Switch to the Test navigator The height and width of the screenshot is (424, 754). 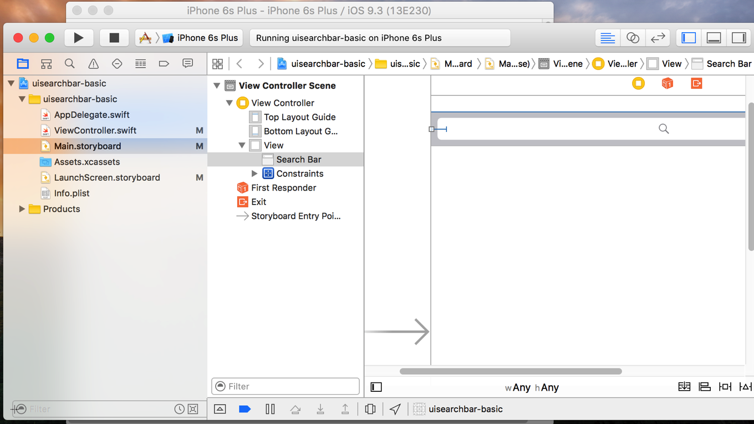[117, 64]
